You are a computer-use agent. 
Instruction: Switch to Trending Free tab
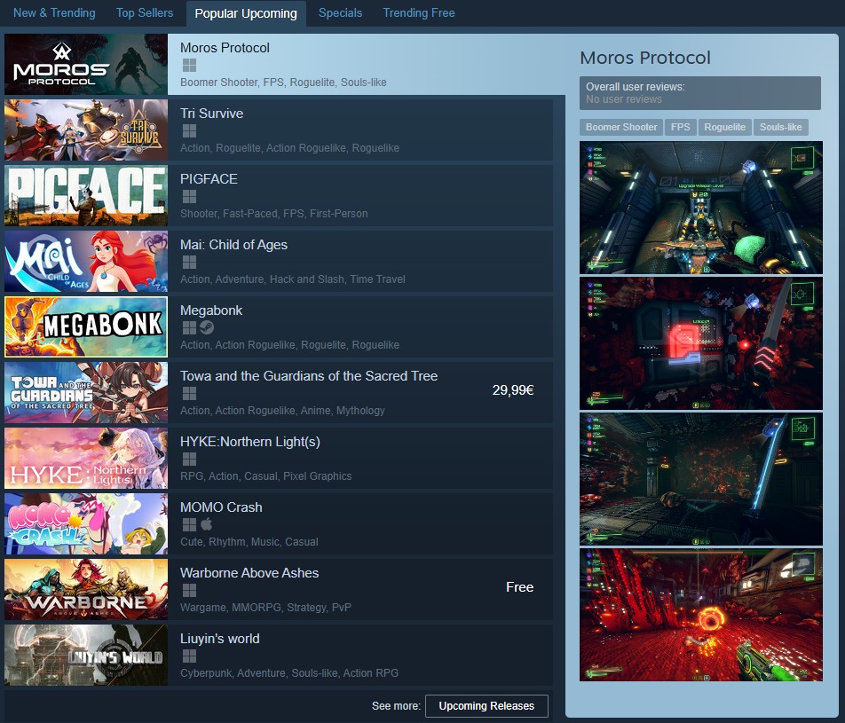pyautogui.click(x=419, y=13)
